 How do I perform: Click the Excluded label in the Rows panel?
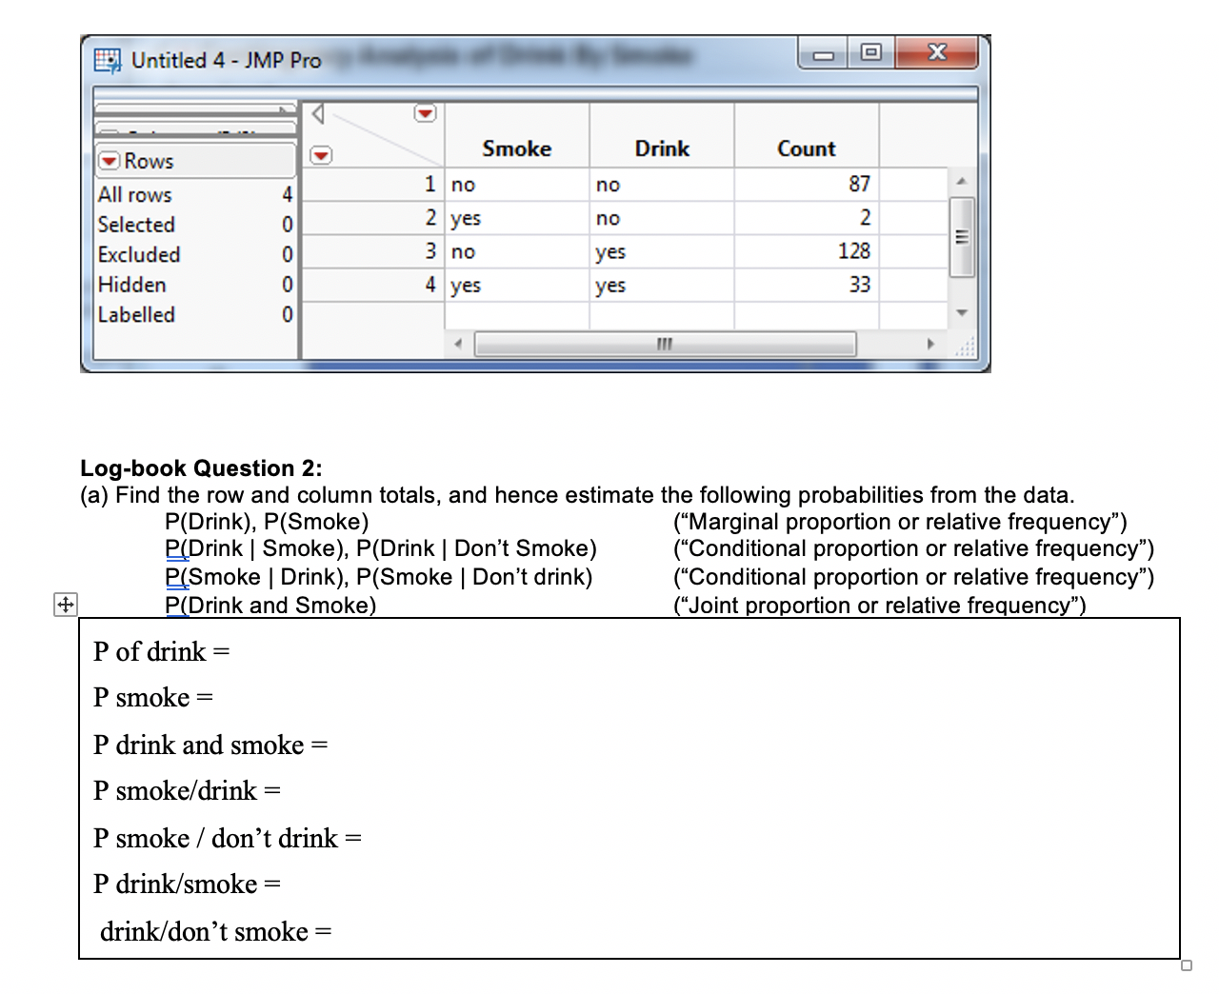[139, 254]
